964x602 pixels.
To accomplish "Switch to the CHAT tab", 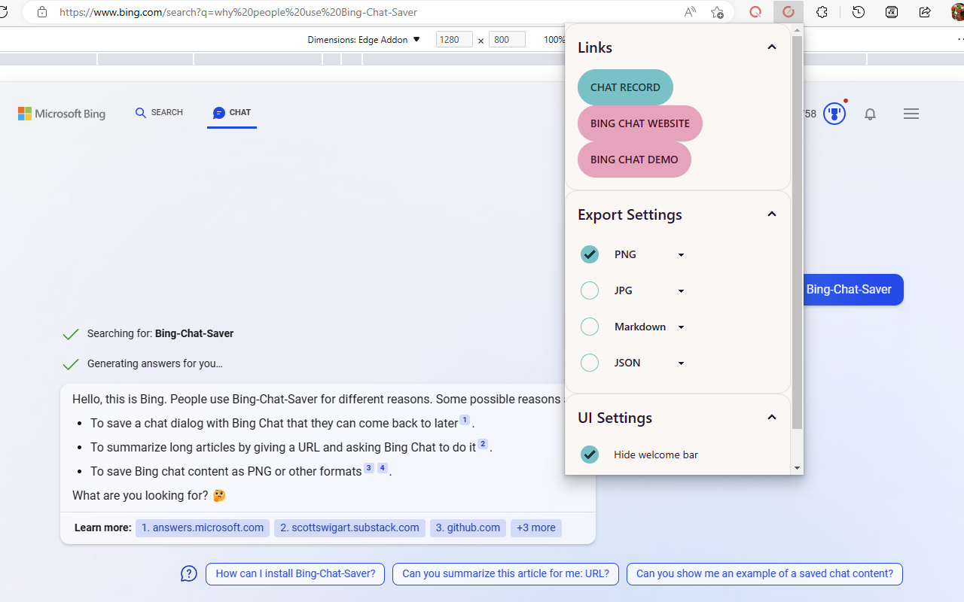I will [232, 113].
